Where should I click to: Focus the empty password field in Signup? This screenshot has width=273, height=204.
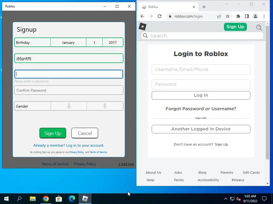coord(69,74)
